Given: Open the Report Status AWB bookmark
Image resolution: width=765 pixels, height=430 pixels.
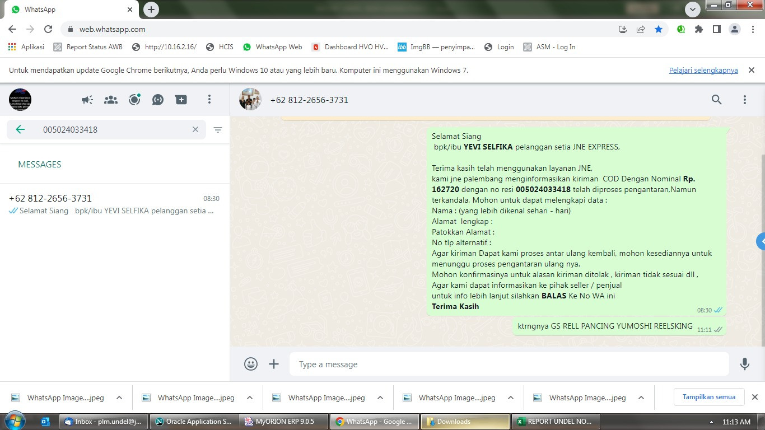Looking at the screenshot, I should [88, 47].
